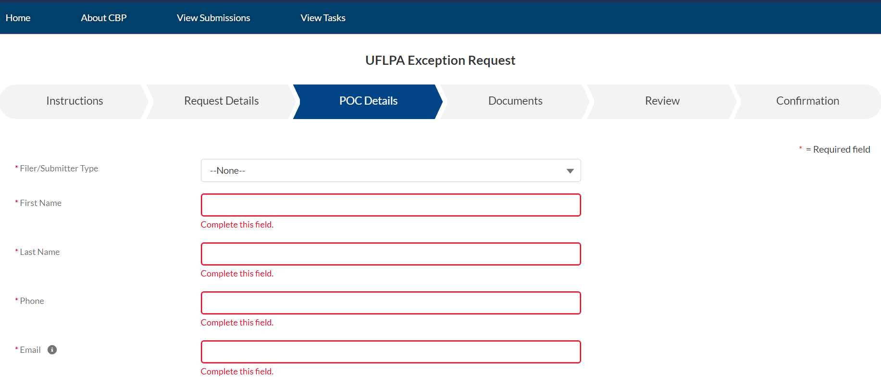Screen dimensions: 881x385
Task: Navigate to View Tasks
Action: [x=323, y=18]
